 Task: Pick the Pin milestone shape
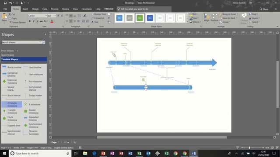point(34,82)
